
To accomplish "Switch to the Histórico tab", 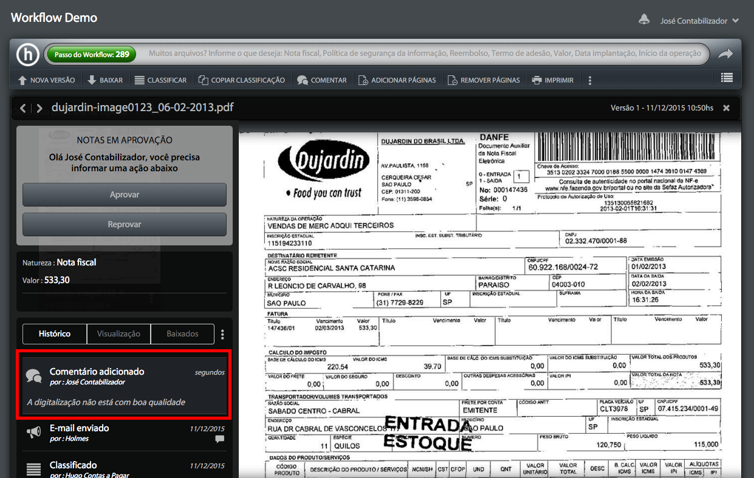I will 55,333.
